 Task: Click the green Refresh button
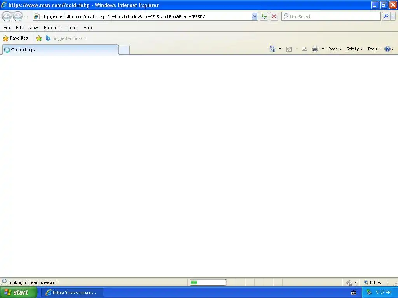[264, 16]
